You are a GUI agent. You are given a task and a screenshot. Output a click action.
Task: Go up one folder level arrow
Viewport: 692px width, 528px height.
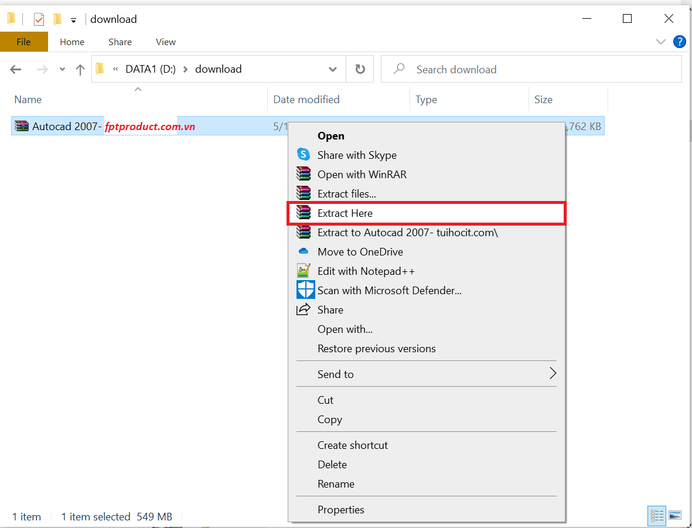point(80,69)
